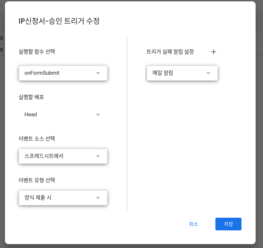Cancel the edit with the 취소 button
Screen dimensions: 263x248
[194, 224]
